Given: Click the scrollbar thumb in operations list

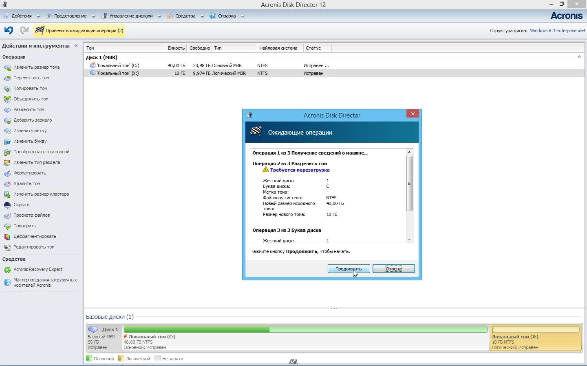Looking at the screenshot, I should tap(409, 183).
